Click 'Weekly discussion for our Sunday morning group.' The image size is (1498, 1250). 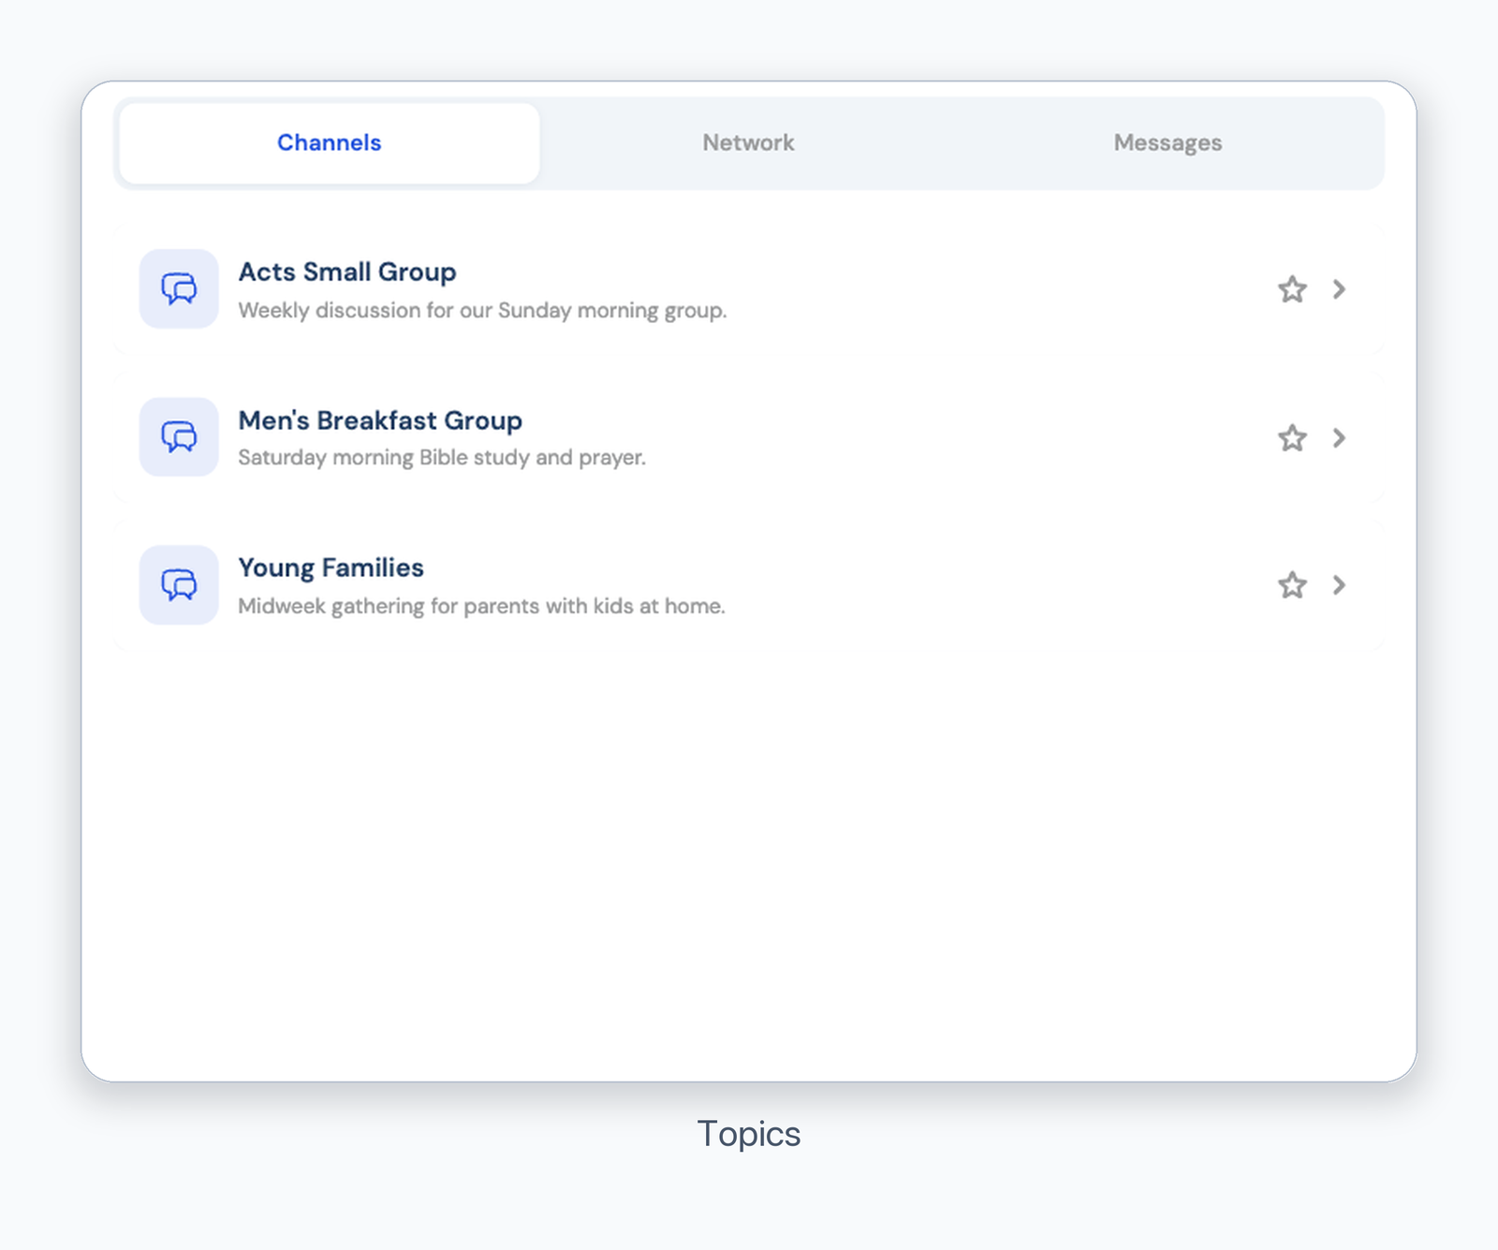click(482, 311)
